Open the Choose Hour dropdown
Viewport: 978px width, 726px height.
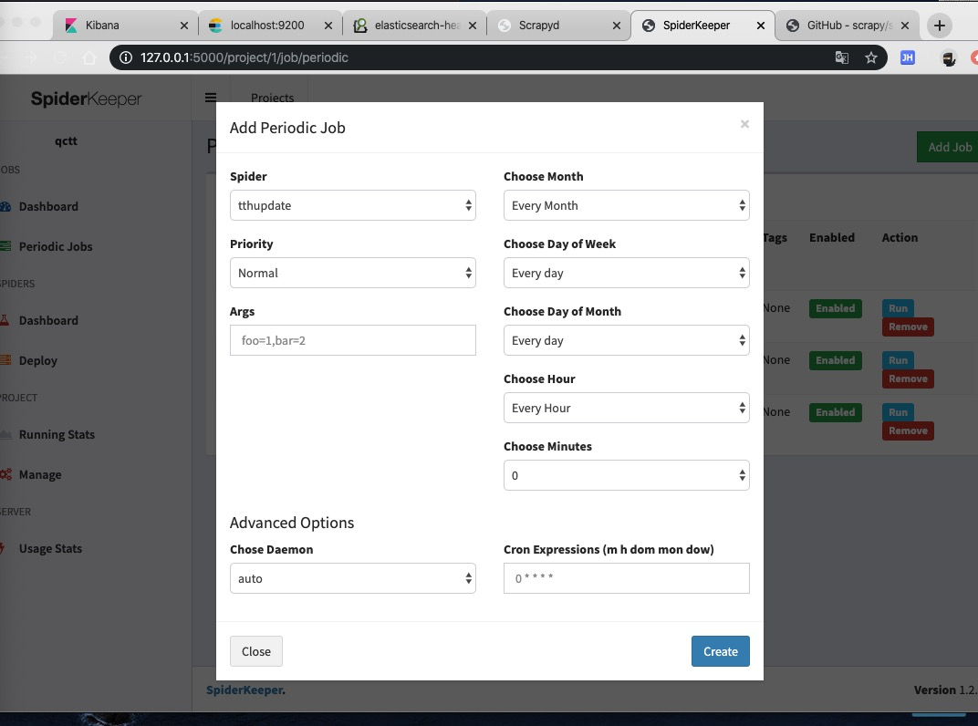[x=626, y=408]
